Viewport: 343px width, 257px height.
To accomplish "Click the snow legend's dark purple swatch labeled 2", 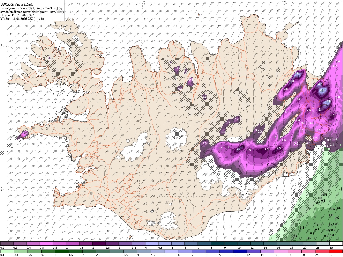I will 99,244.
